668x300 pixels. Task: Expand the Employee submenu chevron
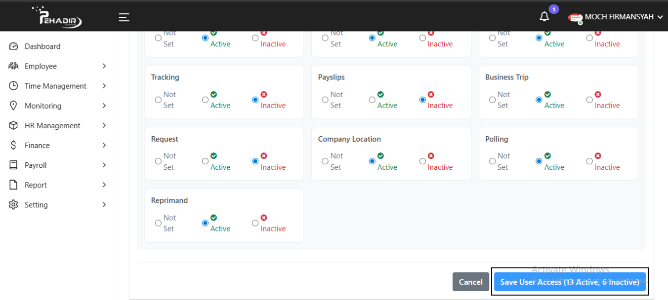tap(104, 66)
